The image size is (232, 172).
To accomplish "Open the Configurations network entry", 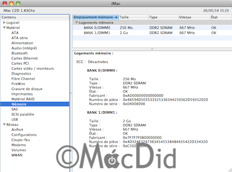I will (x=24, y=135).
